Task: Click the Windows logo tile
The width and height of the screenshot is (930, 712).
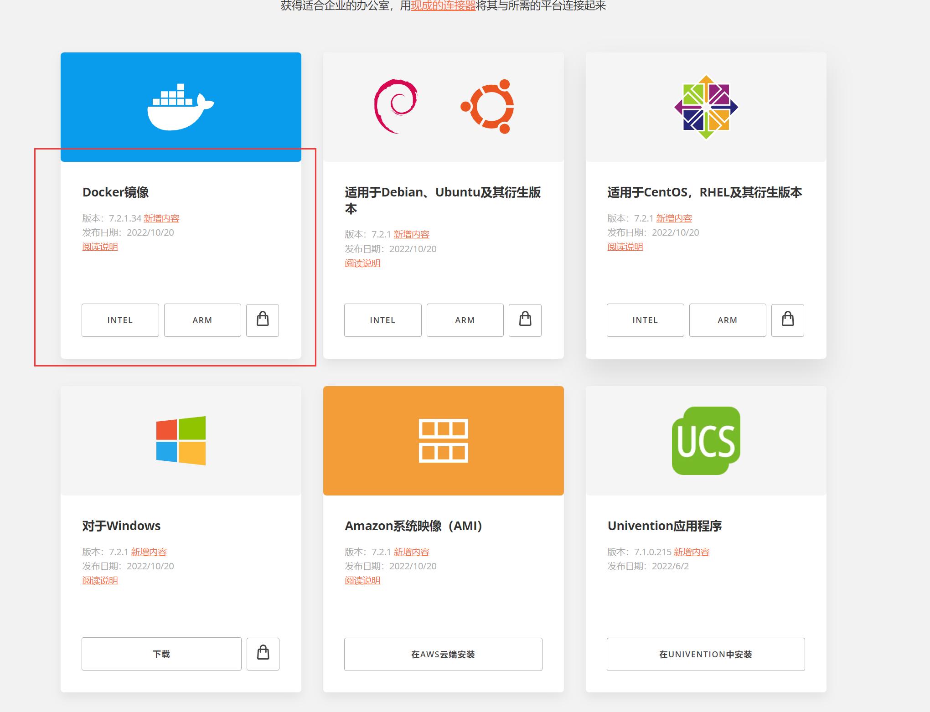Action: 181,441
